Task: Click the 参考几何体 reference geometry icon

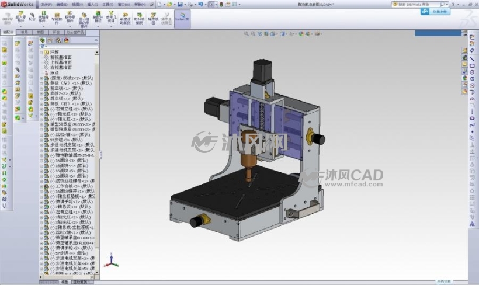Action: click(x=111, y=17)
